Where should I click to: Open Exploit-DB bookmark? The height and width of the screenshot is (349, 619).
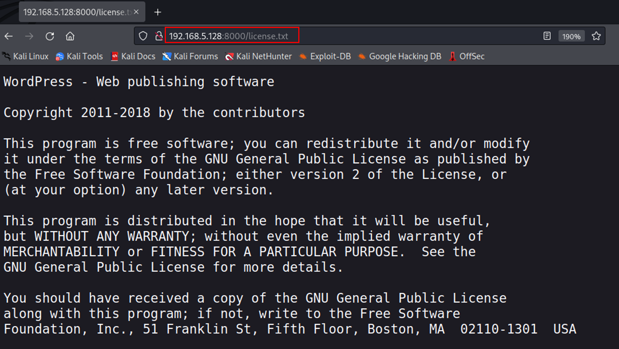[325, 56]
